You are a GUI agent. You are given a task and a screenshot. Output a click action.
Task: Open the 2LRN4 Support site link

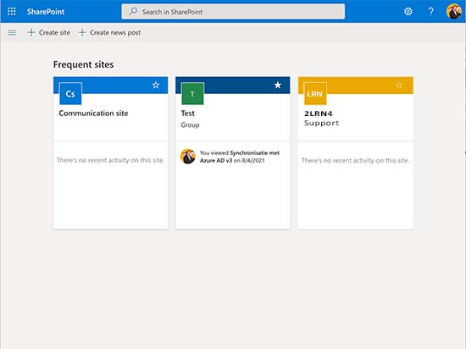point(322,119)
